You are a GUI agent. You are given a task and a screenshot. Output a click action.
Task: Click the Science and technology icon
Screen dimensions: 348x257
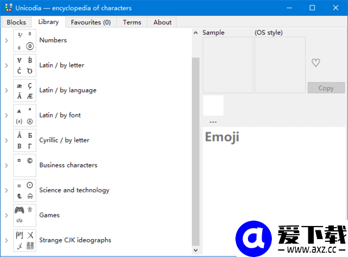pos(24,190)
